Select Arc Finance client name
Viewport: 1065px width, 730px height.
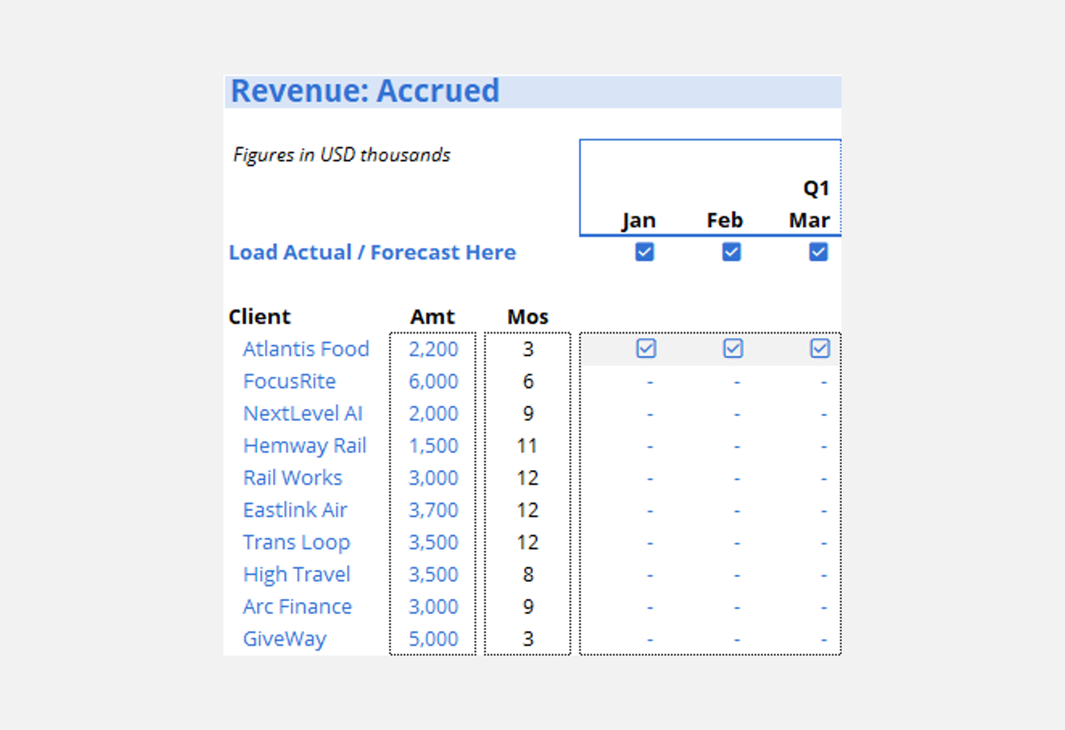click(x=297, y=607)
